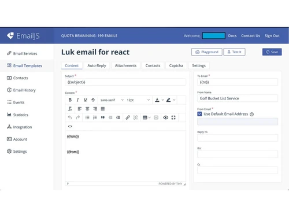This screenshot has height=217, width=289.
Task: Open the Docs link in the header
Action: pos(232,36)
